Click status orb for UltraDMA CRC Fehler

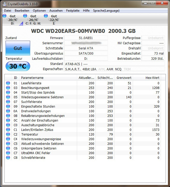(8, 153)
